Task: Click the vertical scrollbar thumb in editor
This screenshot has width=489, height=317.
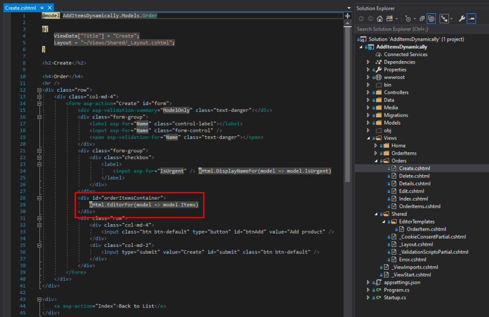Action: click(x=347, y=104)
